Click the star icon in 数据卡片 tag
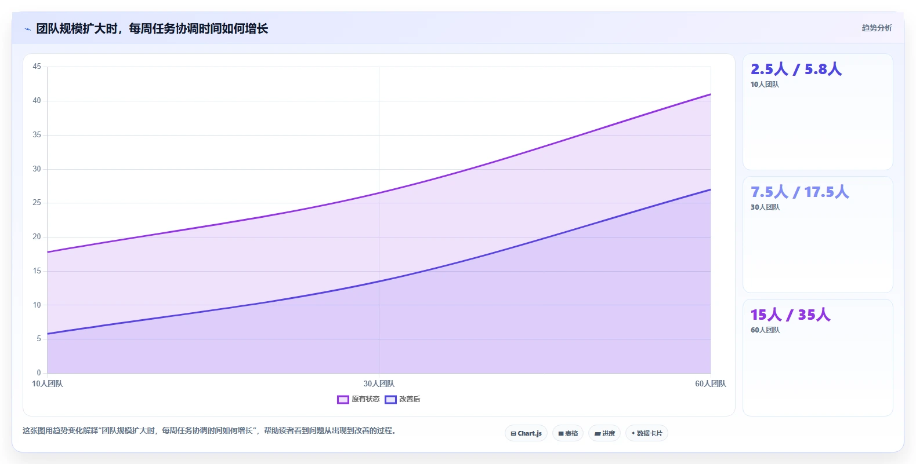Viewport: 916px width, 464px height. (633, 433)
